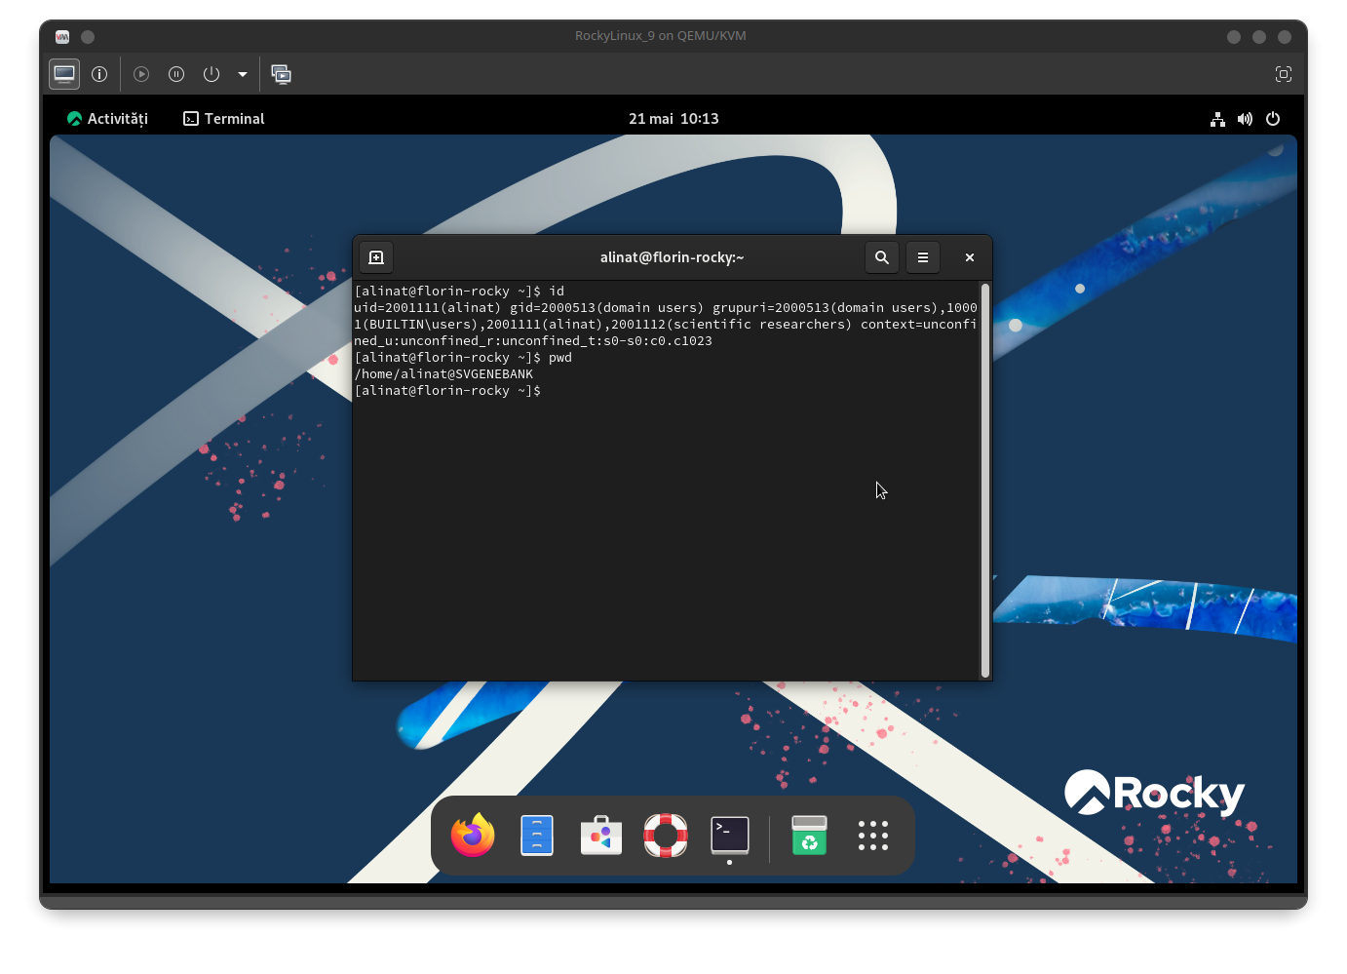Open the volume indicator

click(x=1245, y=119)
